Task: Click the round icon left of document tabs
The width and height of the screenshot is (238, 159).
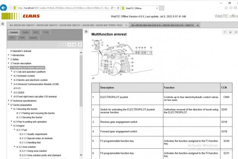Action: click(3, 24)
